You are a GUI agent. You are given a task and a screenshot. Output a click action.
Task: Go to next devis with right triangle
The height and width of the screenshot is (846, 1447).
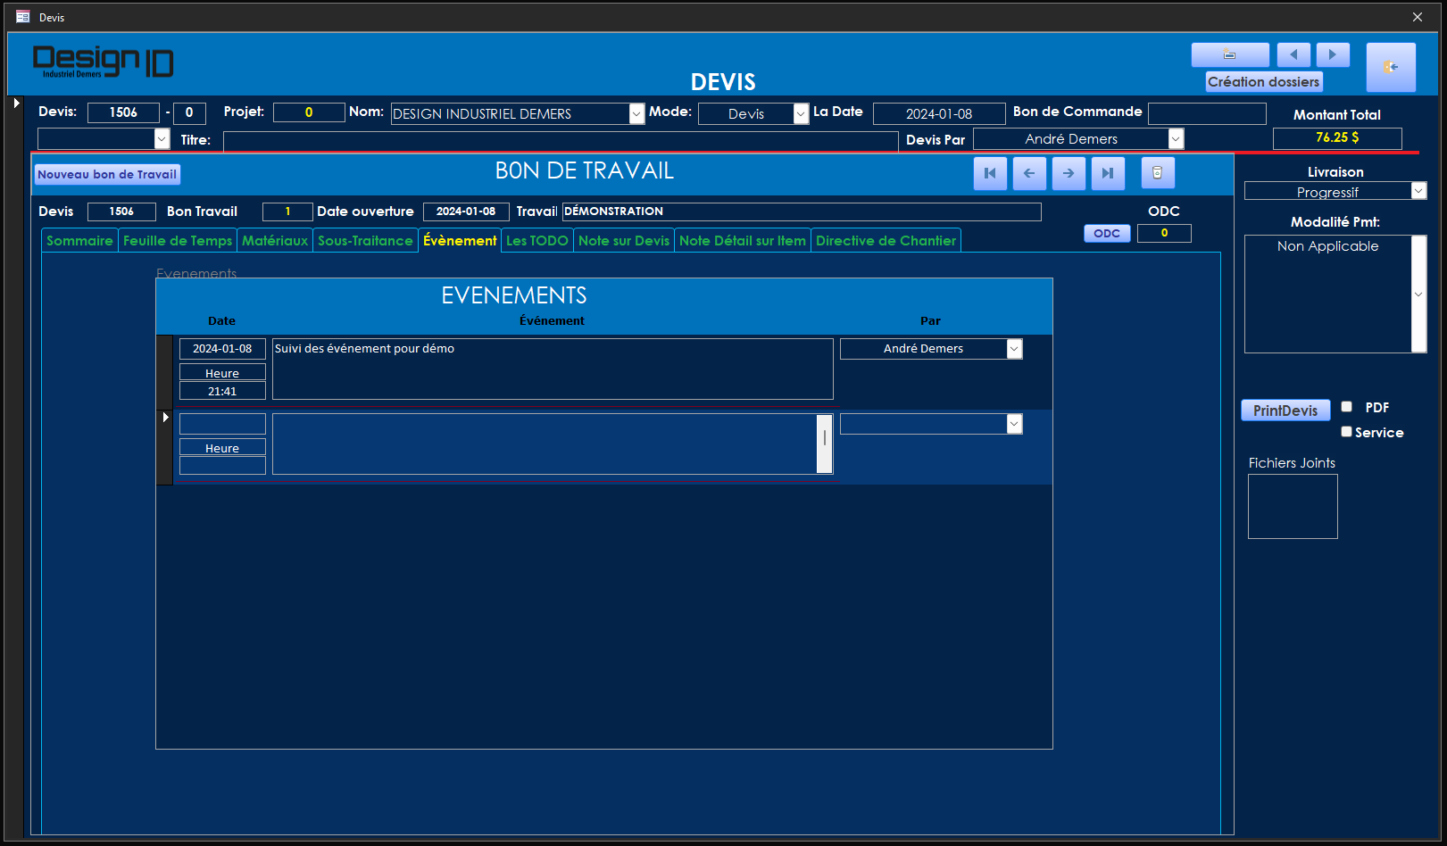(1333, 54)
